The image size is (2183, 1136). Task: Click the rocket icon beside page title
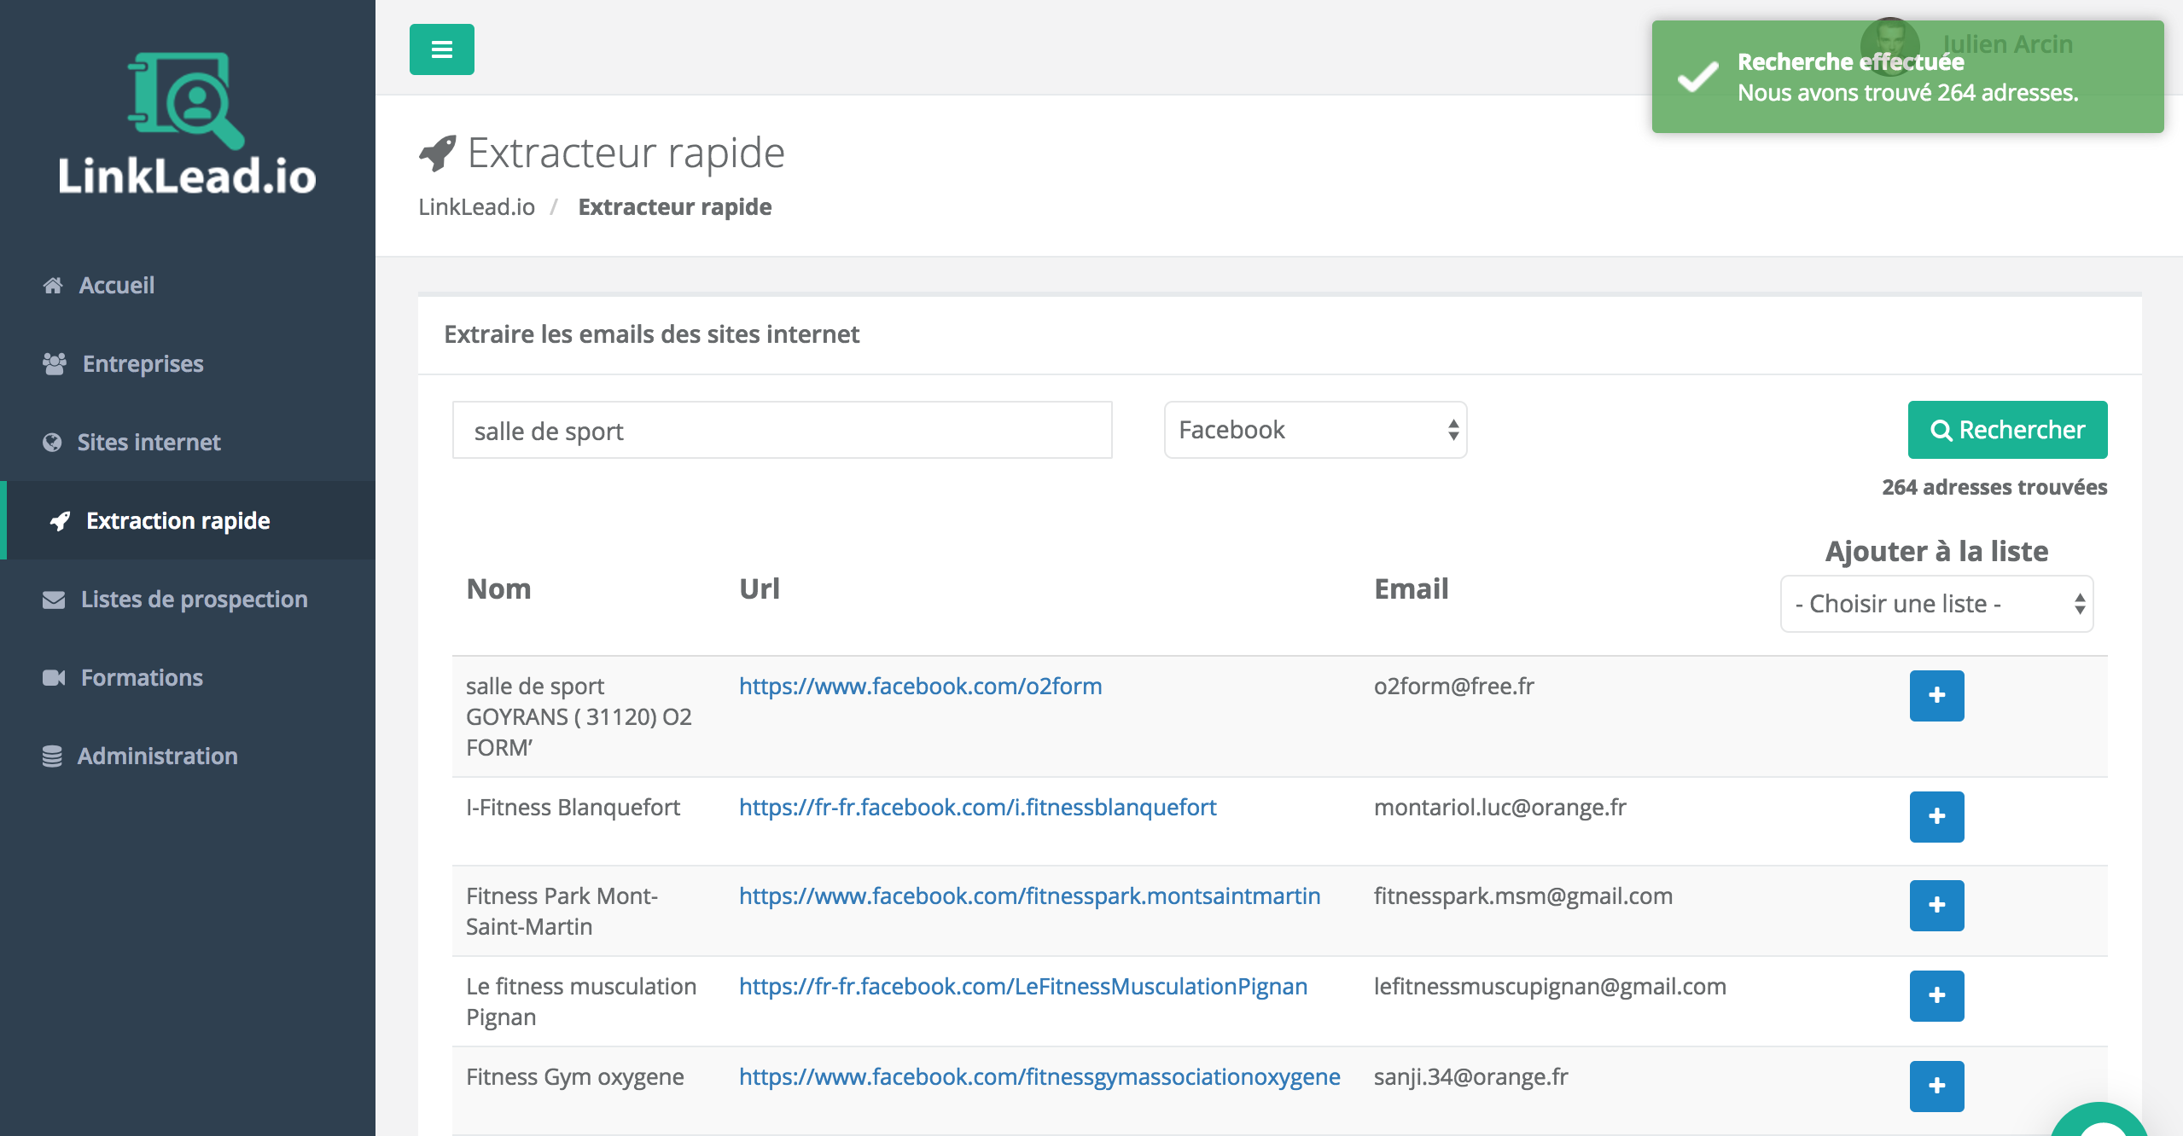pyautogui.click(x=438, y=153)
